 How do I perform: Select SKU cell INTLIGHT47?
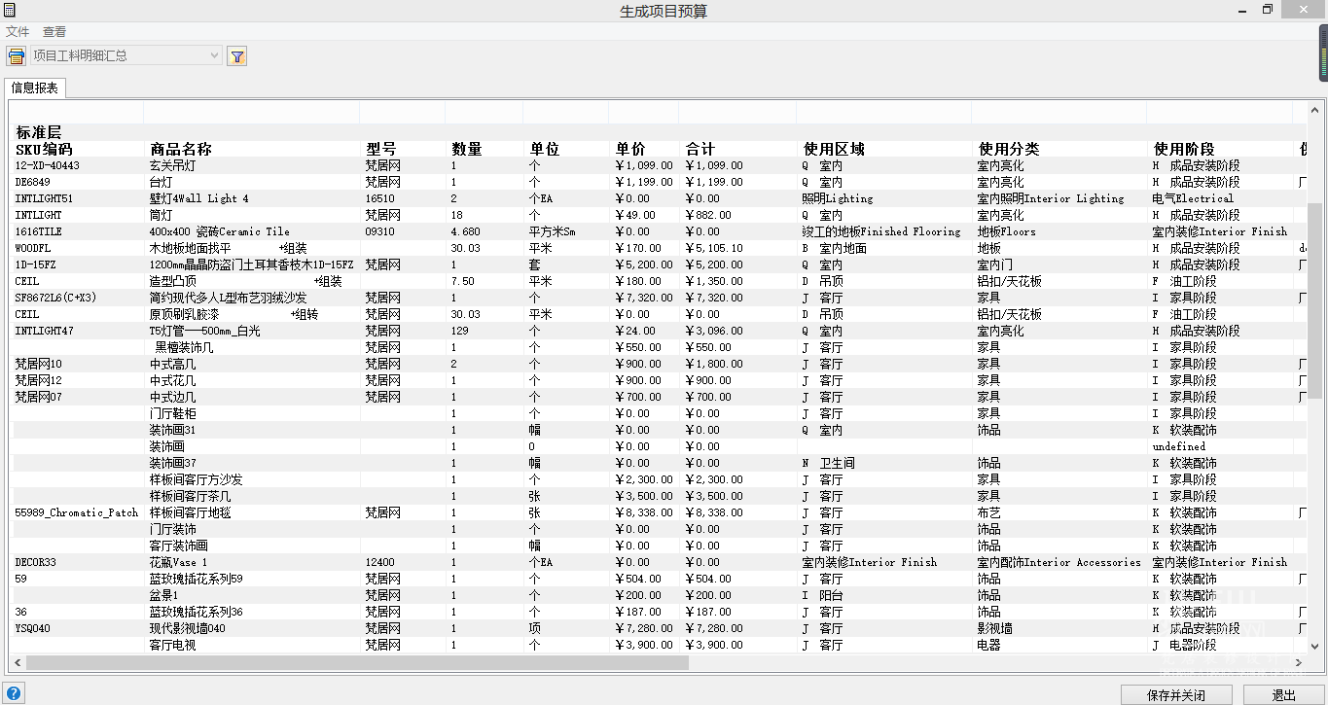pos(44,331)
